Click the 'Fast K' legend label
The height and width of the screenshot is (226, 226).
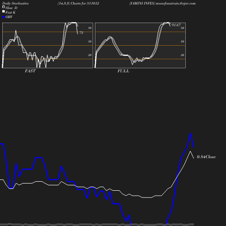tap(10, 12)
